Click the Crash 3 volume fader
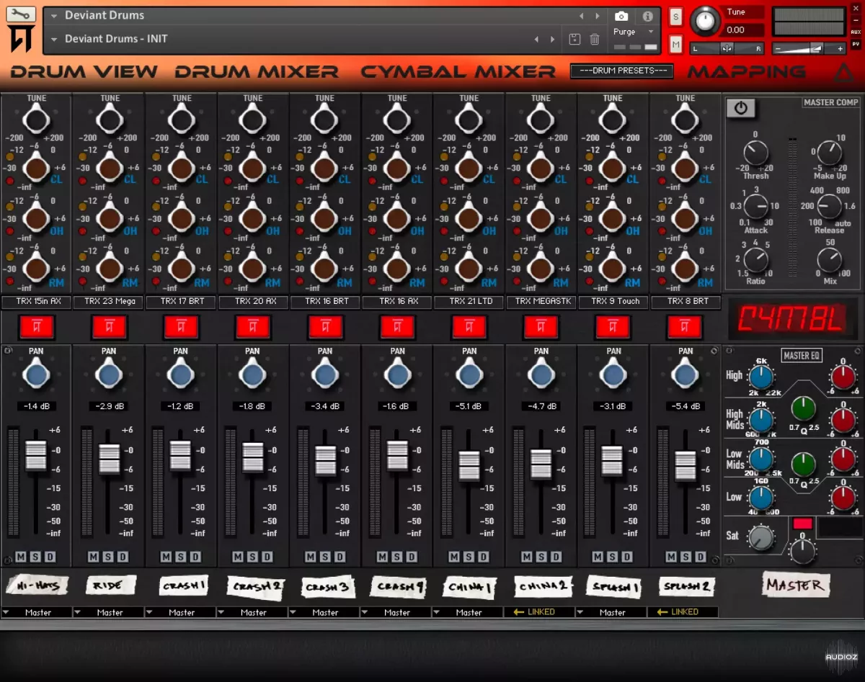The image size is (865, 682). point(325,461)
